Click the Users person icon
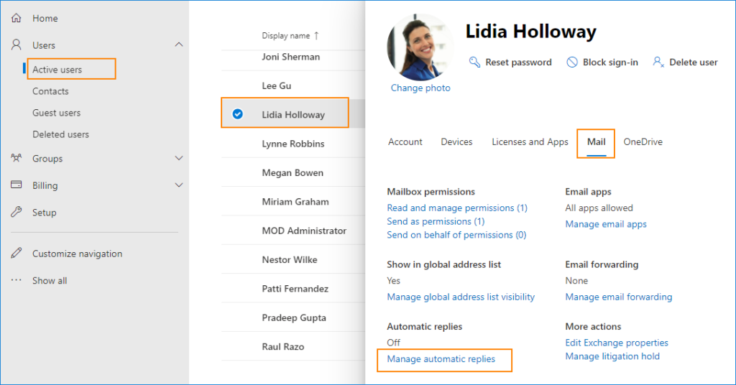Viewport: 736px width, 385px height. [16, 45]
